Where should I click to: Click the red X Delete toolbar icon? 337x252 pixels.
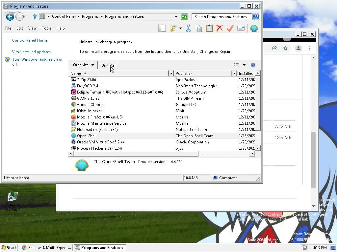point(220,28)
